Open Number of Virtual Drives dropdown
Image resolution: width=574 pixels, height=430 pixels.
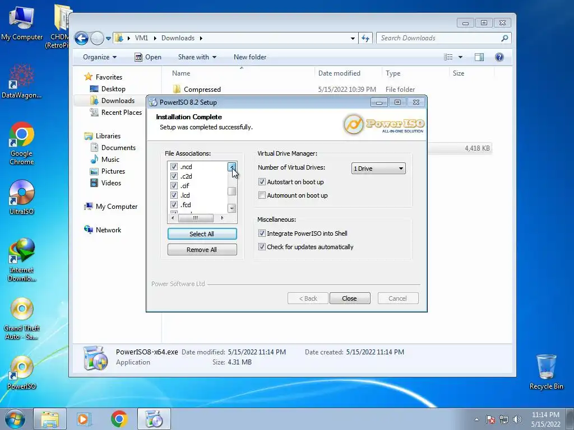pyautogui.click(x=378, y=168)
